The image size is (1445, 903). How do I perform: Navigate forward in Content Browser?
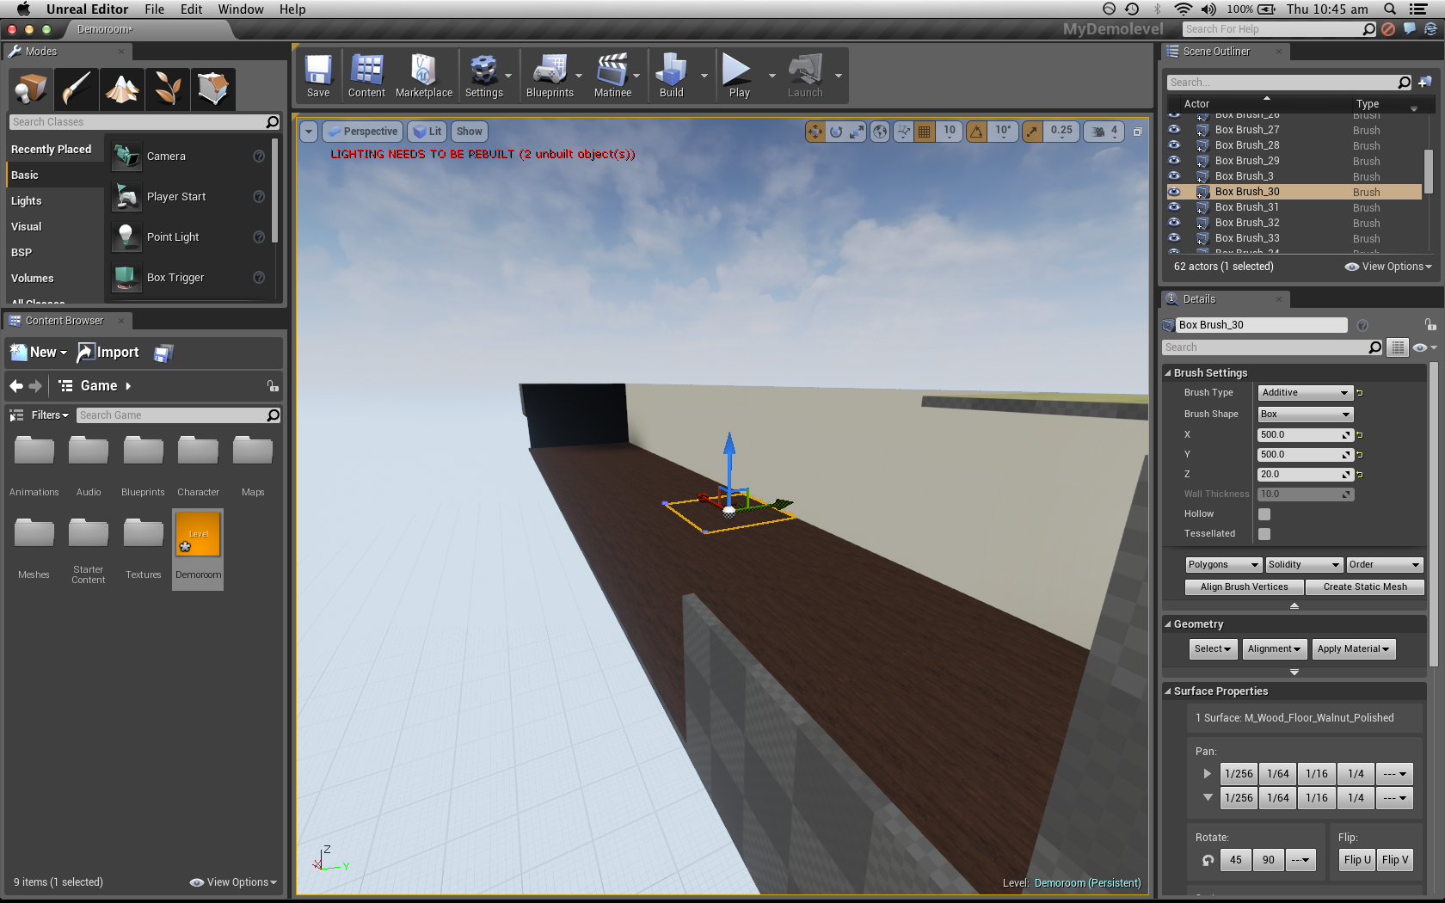(35, 386)
